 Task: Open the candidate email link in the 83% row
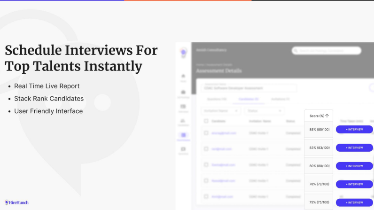pos(222,149)
